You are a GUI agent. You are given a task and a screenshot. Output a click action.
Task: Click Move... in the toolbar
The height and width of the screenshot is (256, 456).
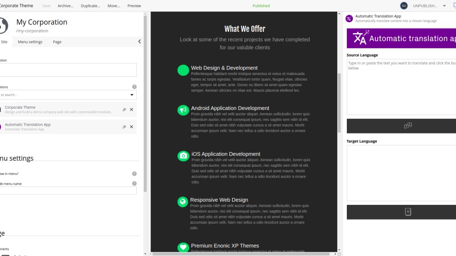pos(114,6)
